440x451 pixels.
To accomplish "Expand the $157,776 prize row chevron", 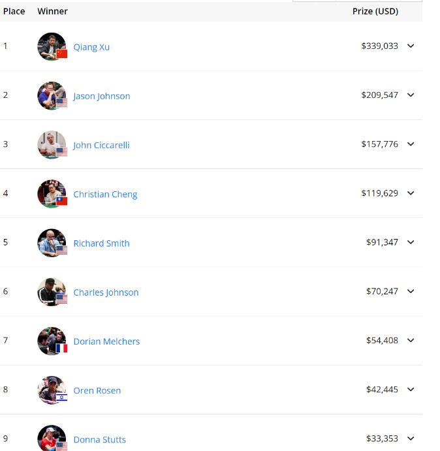I will coord(411,144).
